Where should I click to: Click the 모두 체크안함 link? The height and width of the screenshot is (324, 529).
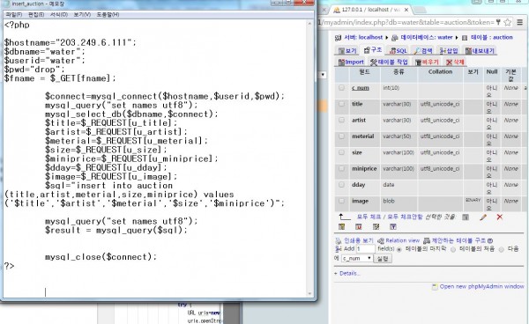point(405,217)
